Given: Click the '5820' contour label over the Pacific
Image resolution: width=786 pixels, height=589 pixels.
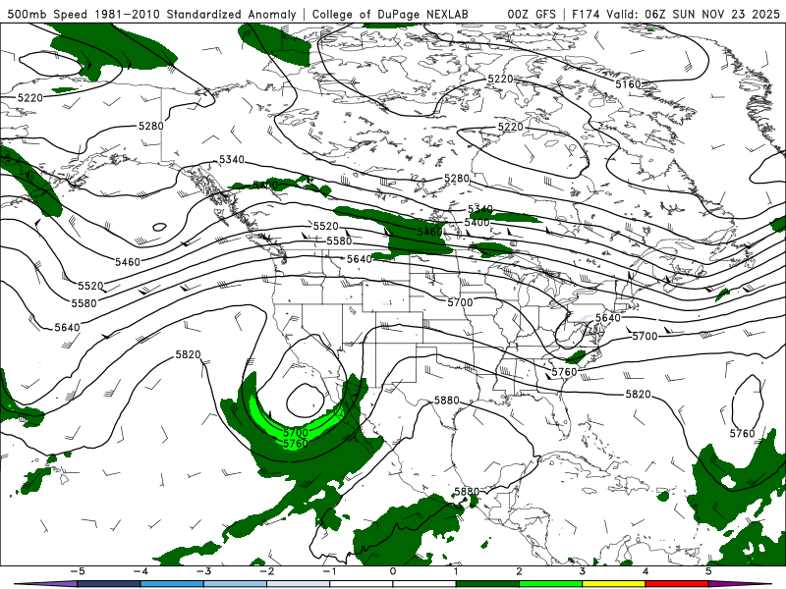Looking at the screenshot, I should pyautogui.click(x=188, y=354).
